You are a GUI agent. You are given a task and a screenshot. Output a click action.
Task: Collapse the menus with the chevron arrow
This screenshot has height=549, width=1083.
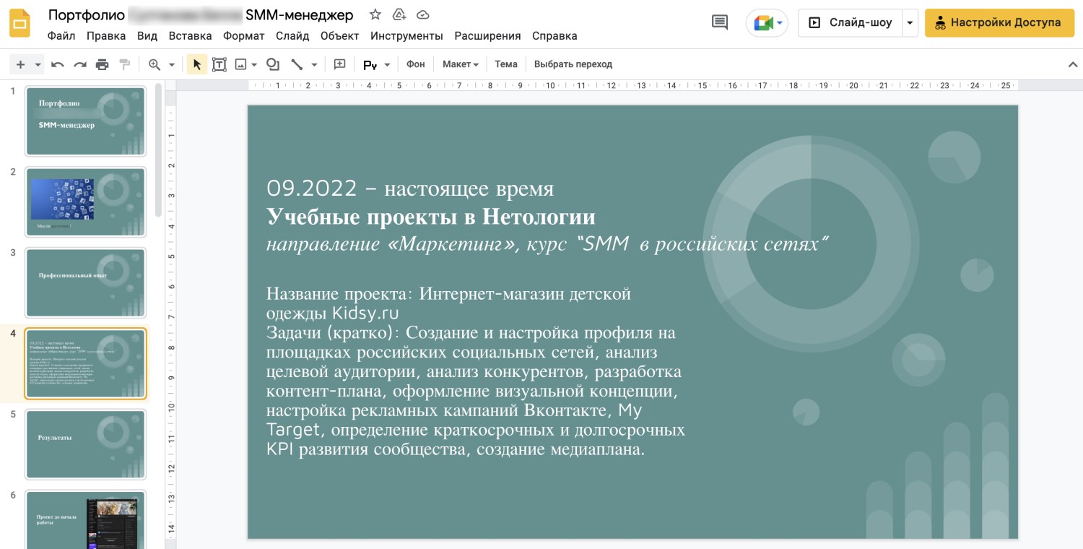pos(1072,64)
